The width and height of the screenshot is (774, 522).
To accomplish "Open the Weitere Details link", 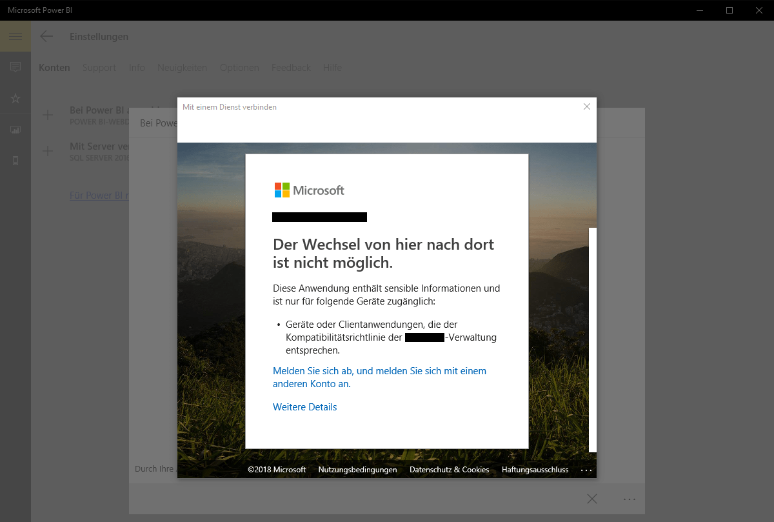I will tap(305, 407).
